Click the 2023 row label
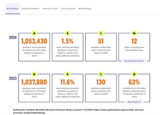The image size is (160, 115). 13,78
